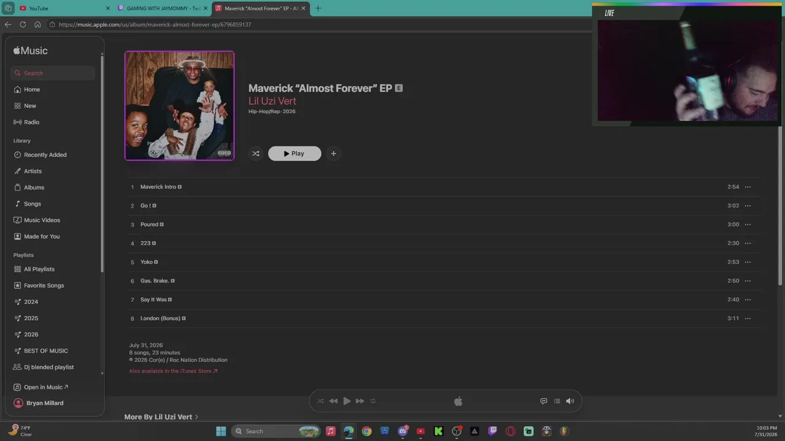
Task: Click the taskbar Search box
Action: [276, 431]
